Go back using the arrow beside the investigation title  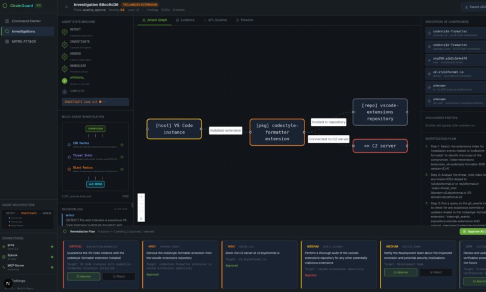tap(67, 7)
